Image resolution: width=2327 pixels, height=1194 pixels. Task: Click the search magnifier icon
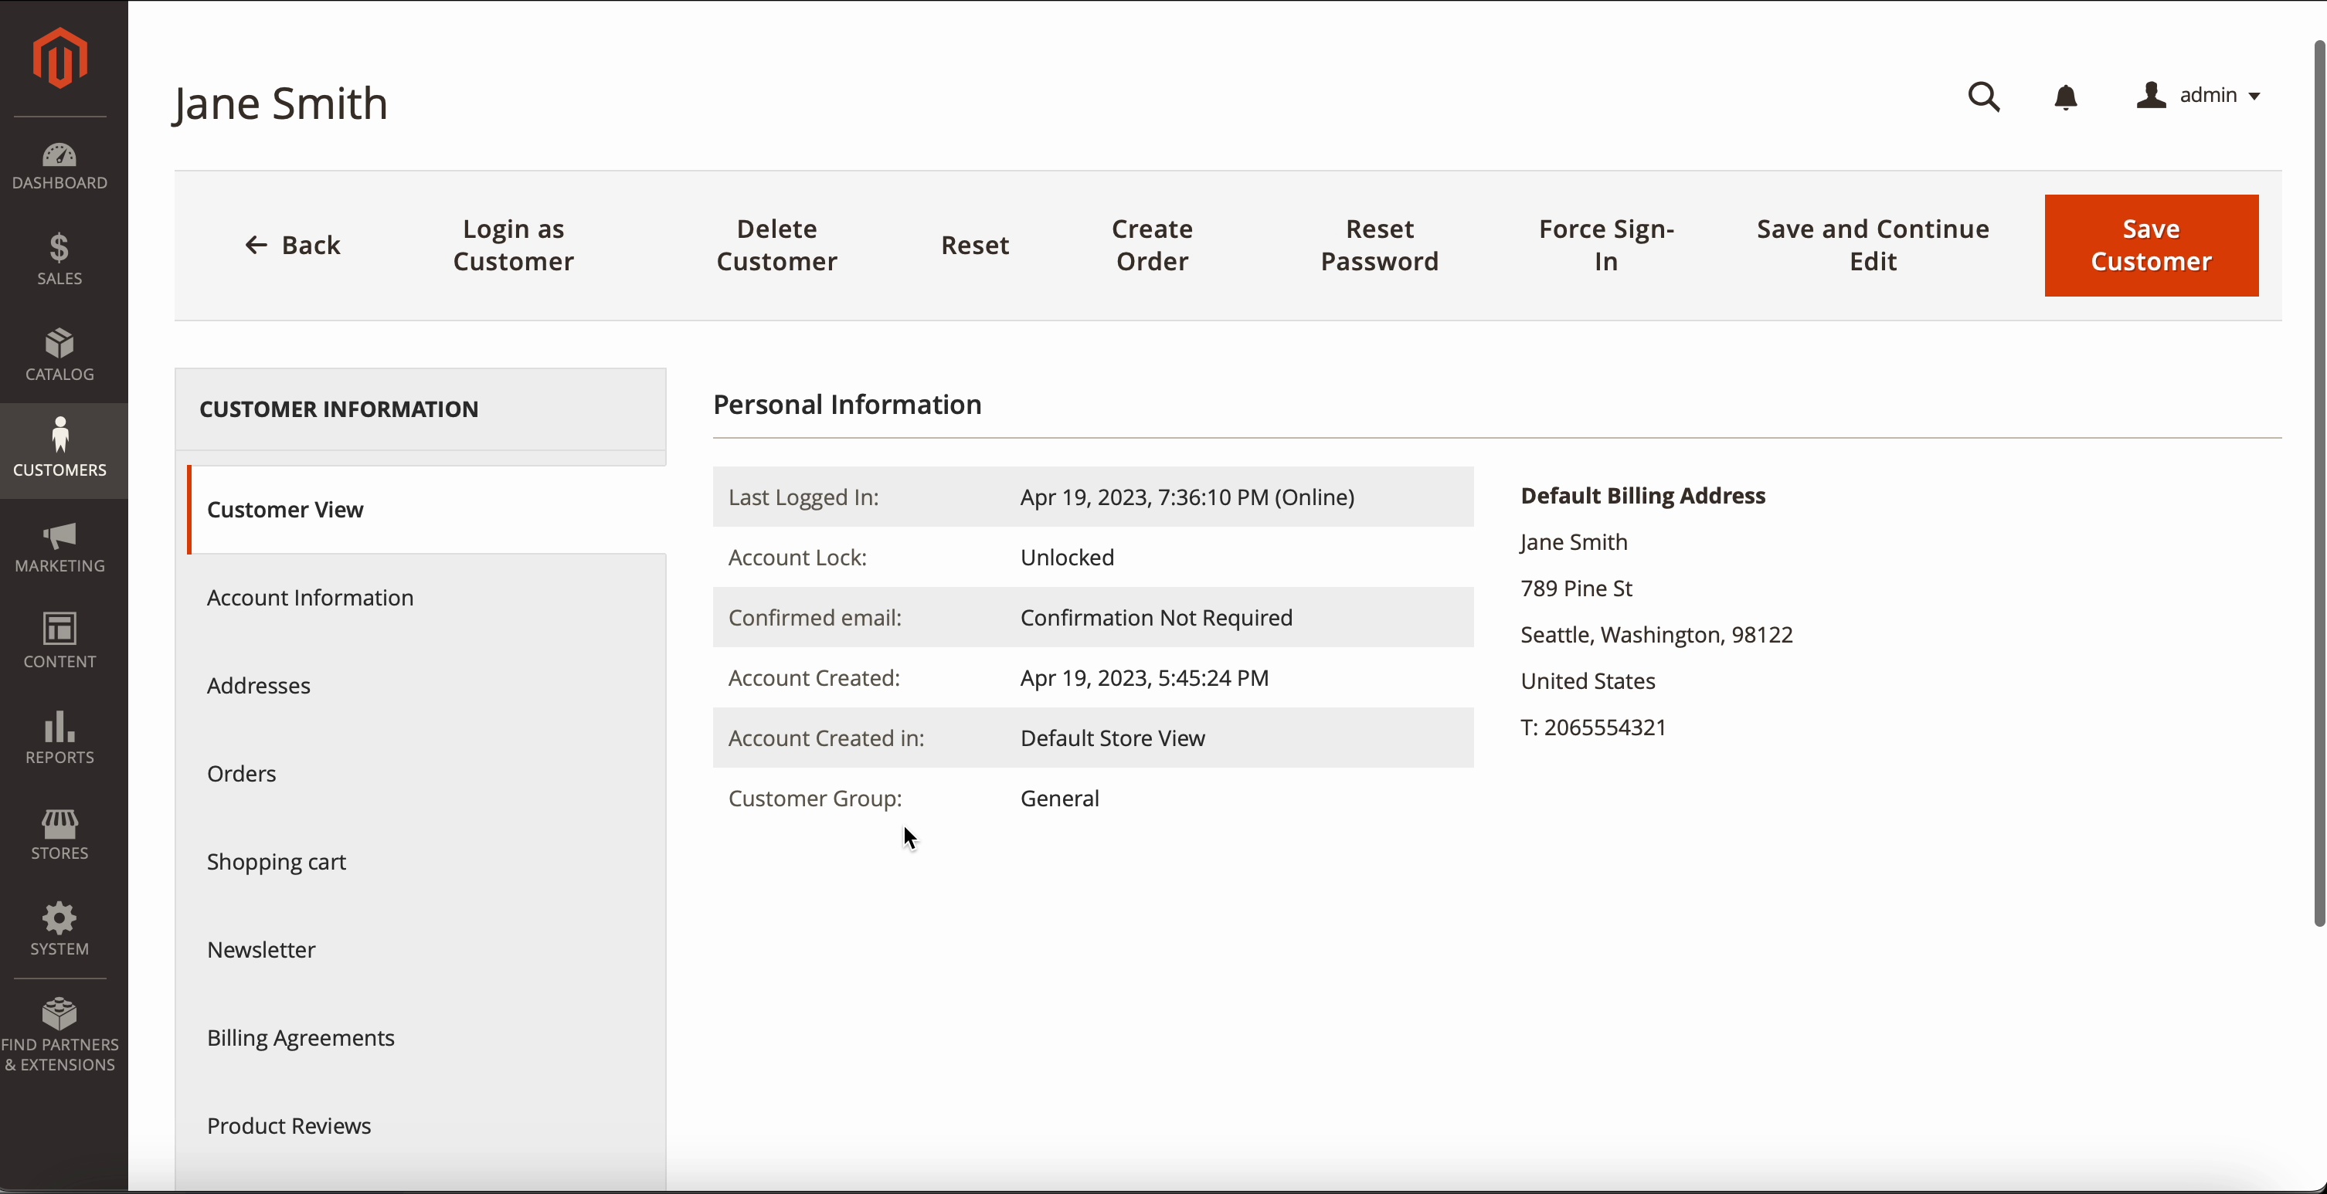[1984, 96]
